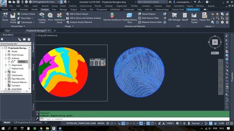Expand the Inquiry panel dropdown
234x131 pixels.
[x=209, y=26]
